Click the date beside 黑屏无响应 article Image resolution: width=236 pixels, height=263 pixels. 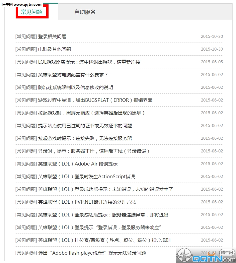[x=212, y=113]
